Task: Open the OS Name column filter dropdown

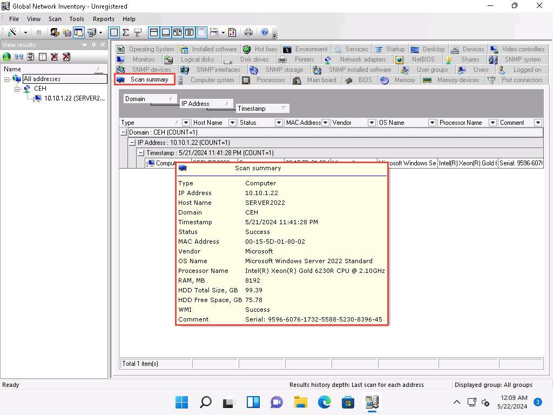Action: [432, 123]
